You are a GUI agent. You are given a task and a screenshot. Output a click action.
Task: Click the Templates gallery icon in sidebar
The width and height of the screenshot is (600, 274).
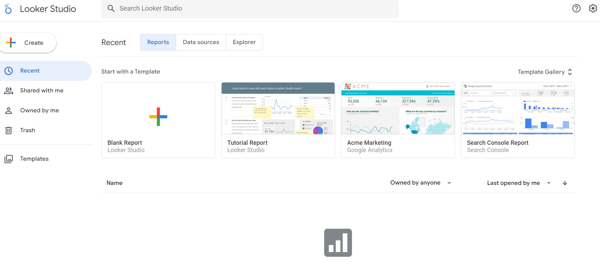pos(9,159)
